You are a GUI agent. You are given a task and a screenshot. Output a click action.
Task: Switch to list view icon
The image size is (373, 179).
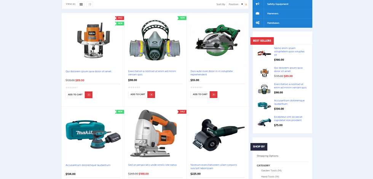pos(90,4)
